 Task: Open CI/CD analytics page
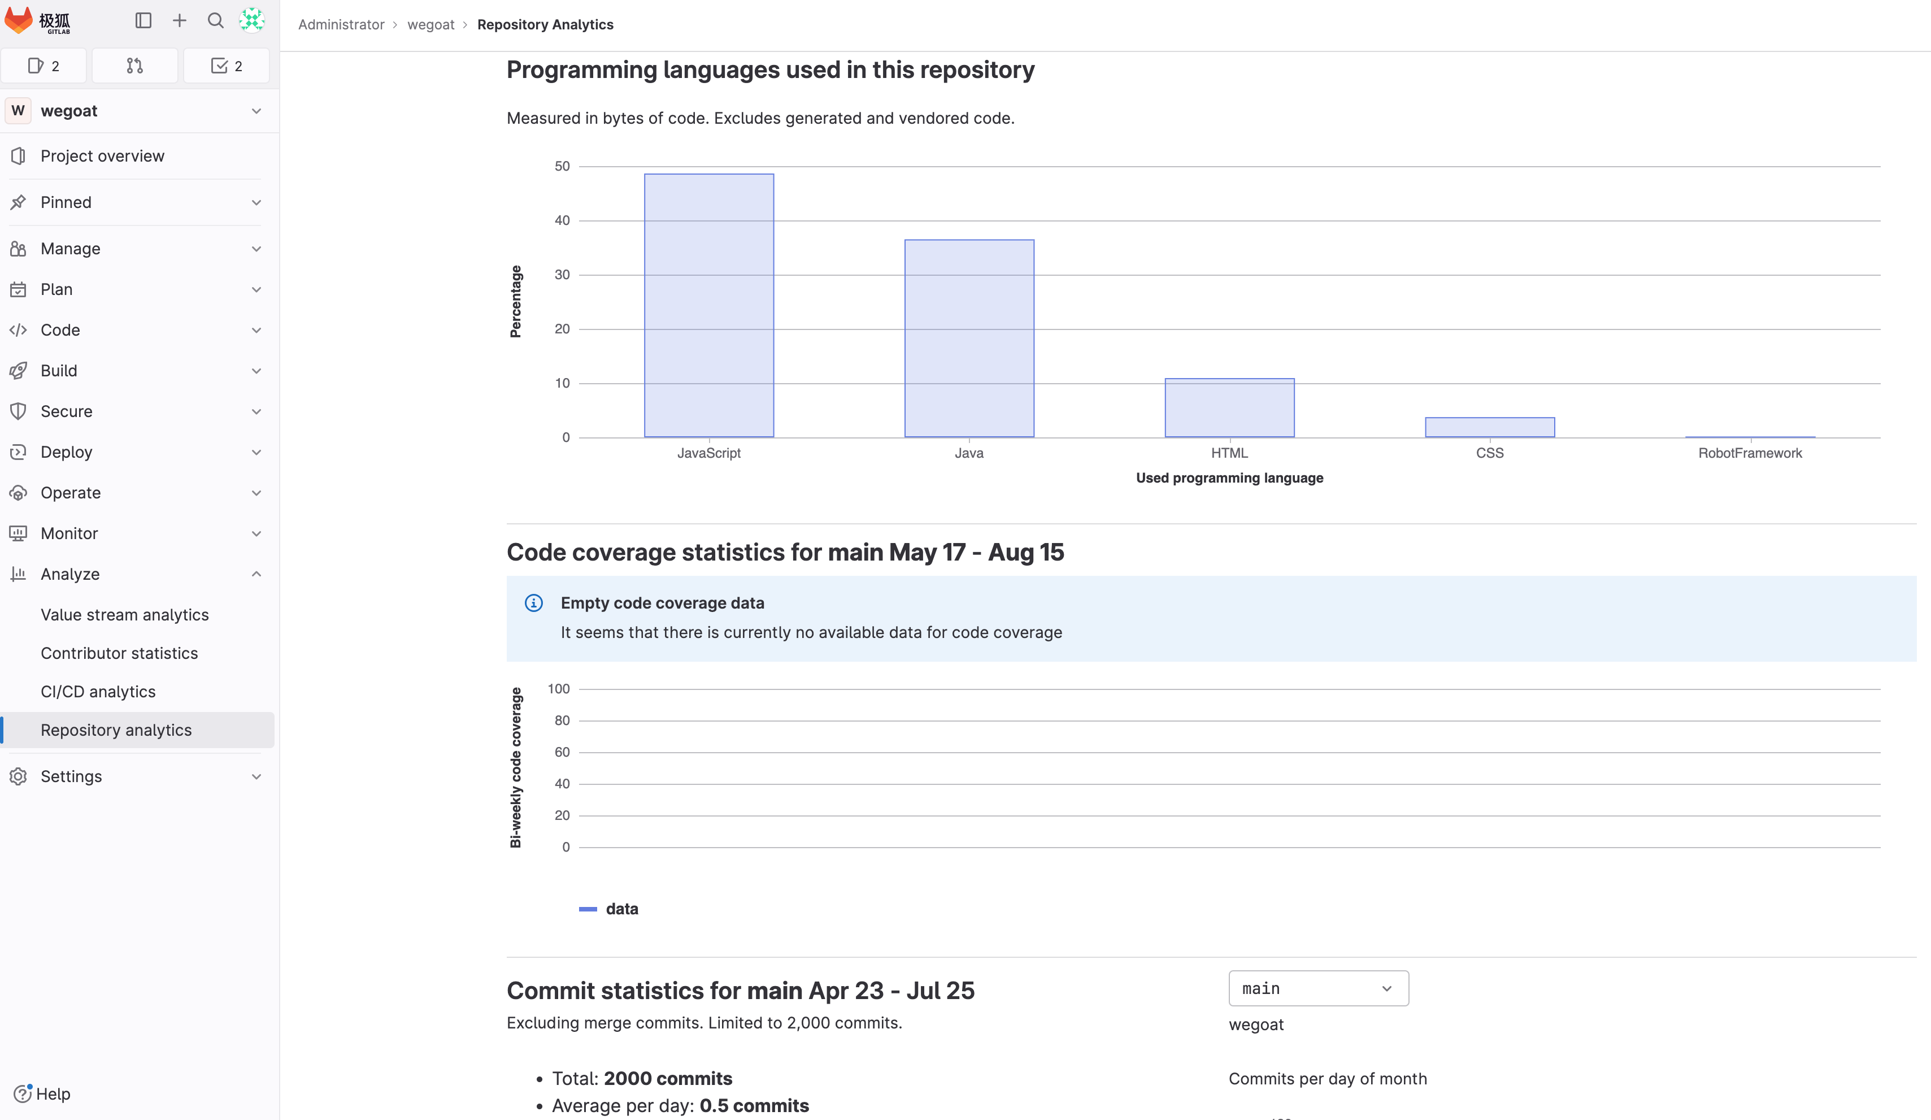pos(98,692)
